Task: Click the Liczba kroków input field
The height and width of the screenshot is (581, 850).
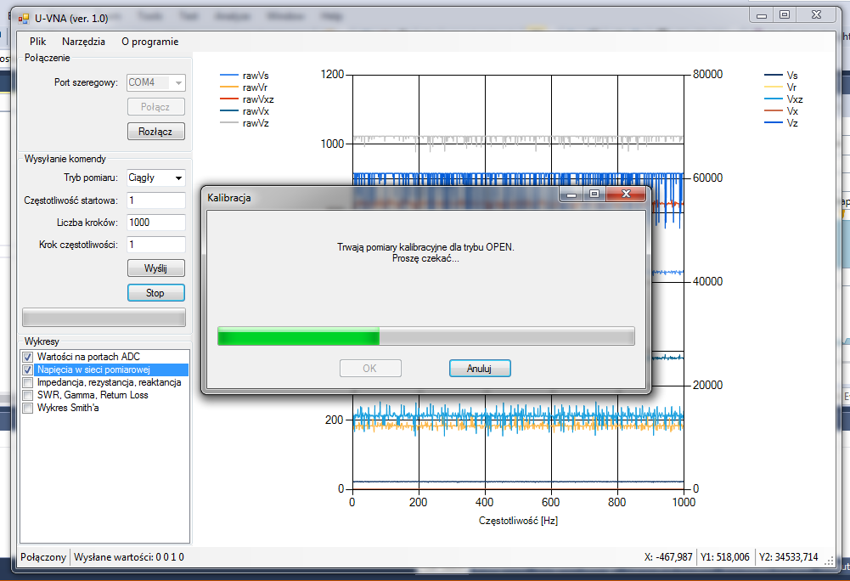Action: tap(155, 223)
